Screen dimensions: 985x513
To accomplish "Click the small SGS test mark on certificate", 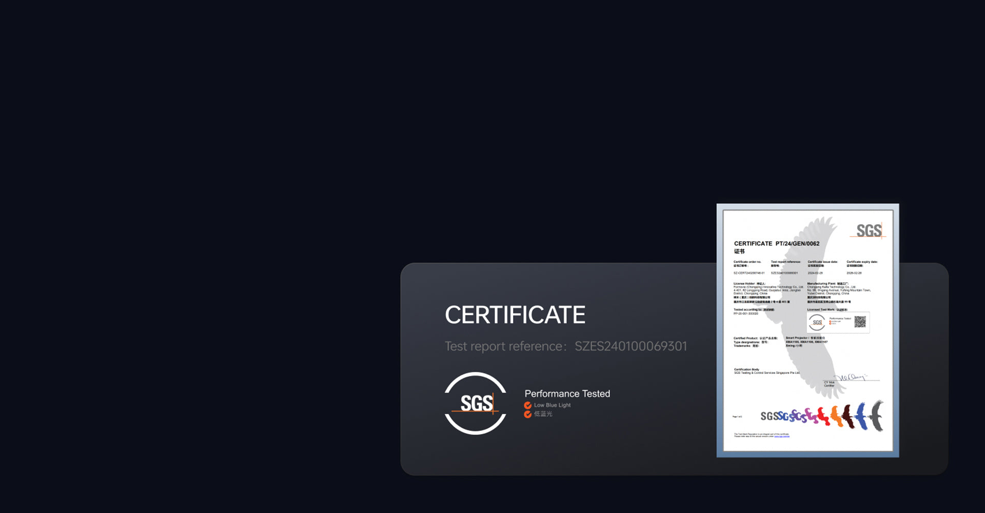I will [817, 322].
